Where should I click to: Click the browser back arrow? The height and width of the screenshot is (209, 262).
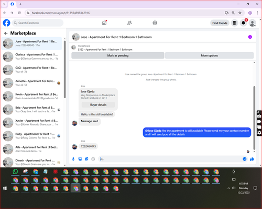(x=5, y=13)
